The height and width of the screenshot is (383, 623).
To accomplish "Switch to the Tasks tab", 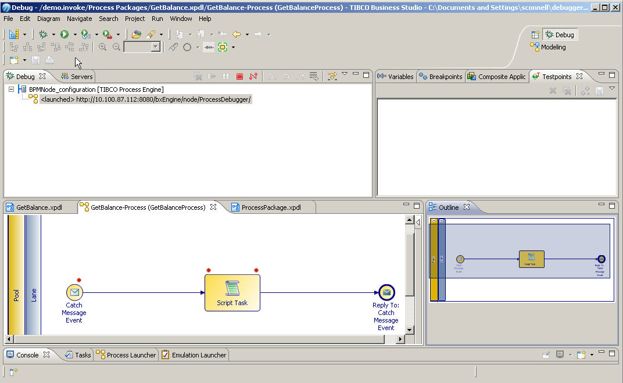I will (x=78, y=355).
